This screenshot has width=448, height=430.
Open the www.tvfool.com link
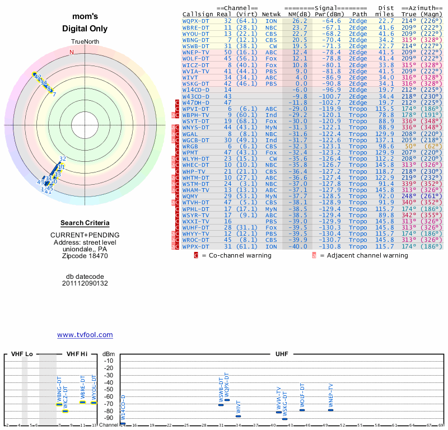(x=85, y=335)
